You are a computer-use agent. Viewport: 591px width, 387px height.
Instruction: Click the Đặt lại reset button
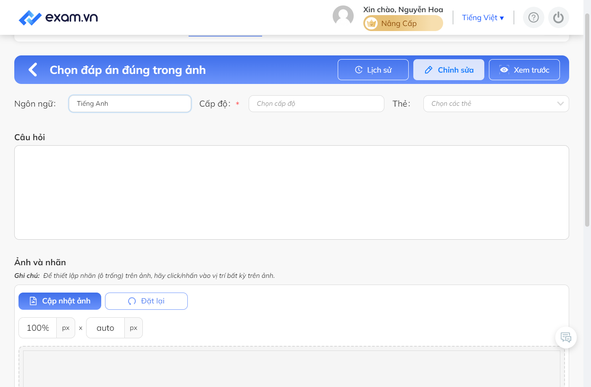pos(146,301)
